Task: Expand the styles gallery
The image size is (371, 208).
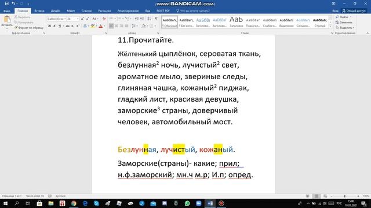Action: coord(330,27)
